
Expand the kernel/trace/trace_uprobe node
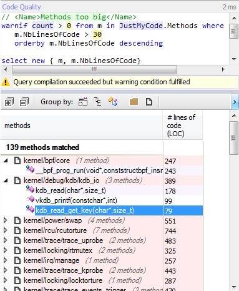pyautogui.click(x=6, y=240)
